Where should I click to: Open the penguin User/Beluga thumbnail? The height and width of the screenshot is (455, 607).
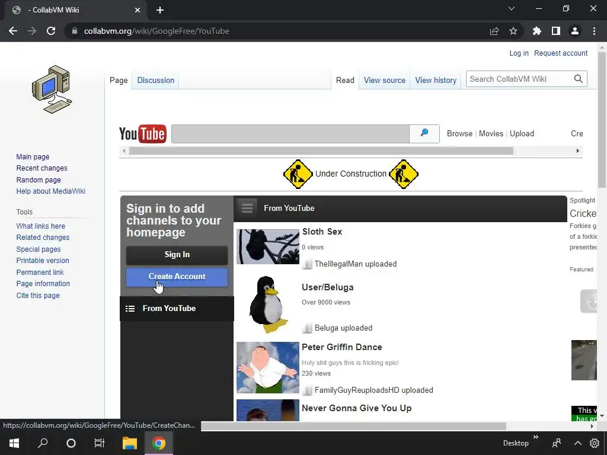click(x=268, y=304)
